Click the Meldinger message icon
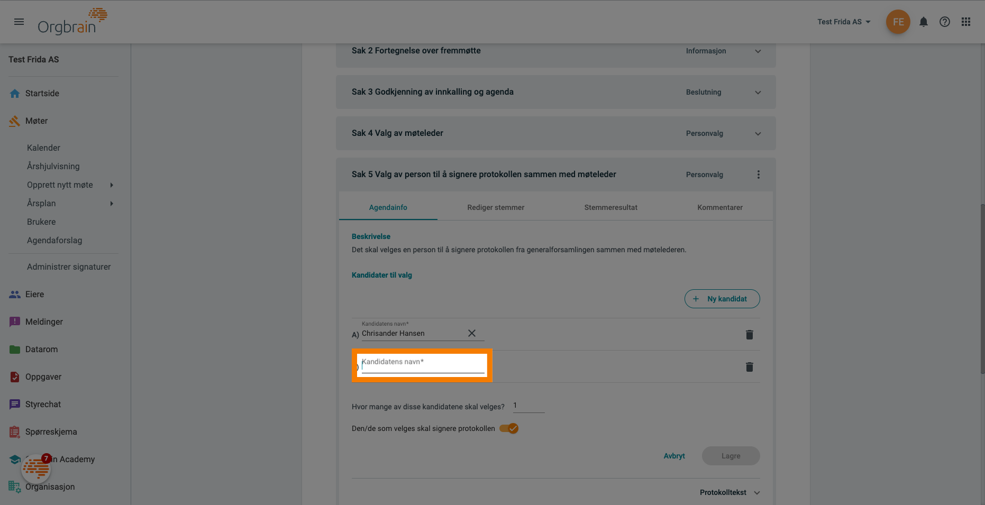985x505 pixels. (x=15, y=322)
